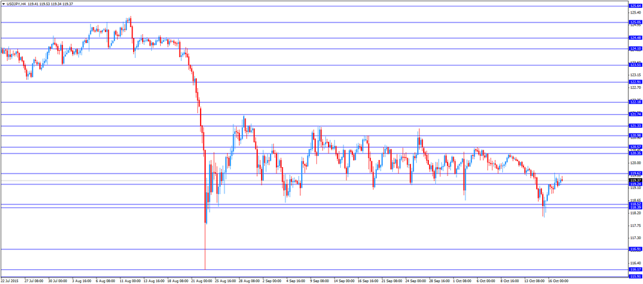The height and width of the screenshot is (284, 643).
Task: Click the triangle icon before USDJPY,H4
Action: [x=3, y=4]
